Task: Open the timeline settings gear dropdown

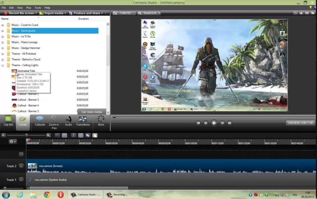Action: click(x=12, y=142)
